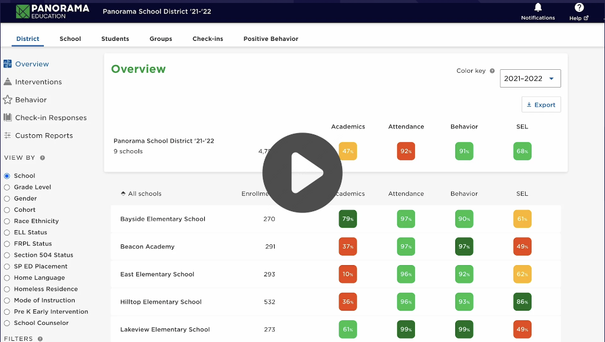Click the Attendance column header in schools table
The image size is (605, 342).
pos(406,193)
